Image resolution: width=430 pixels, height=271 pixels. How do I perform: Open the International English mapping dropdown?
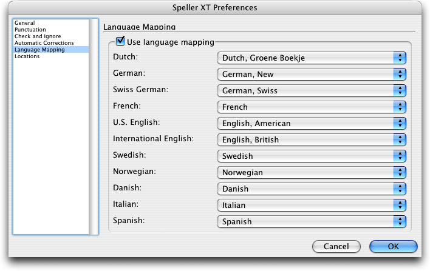tap(312, 139)
